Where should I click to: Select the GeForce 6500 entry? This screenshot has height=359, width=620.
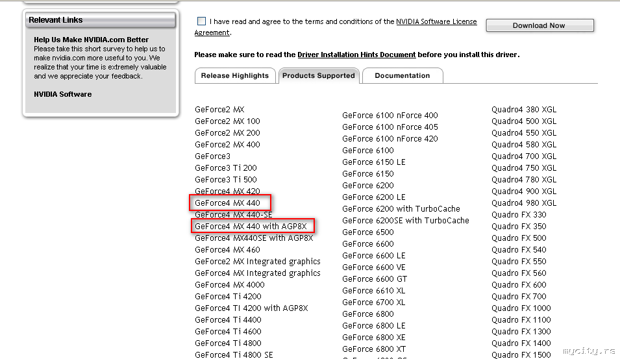[367, 232]
